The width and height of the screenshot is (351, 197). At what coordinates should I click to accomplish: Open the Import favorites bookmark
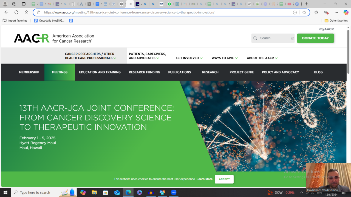point(15,21)
